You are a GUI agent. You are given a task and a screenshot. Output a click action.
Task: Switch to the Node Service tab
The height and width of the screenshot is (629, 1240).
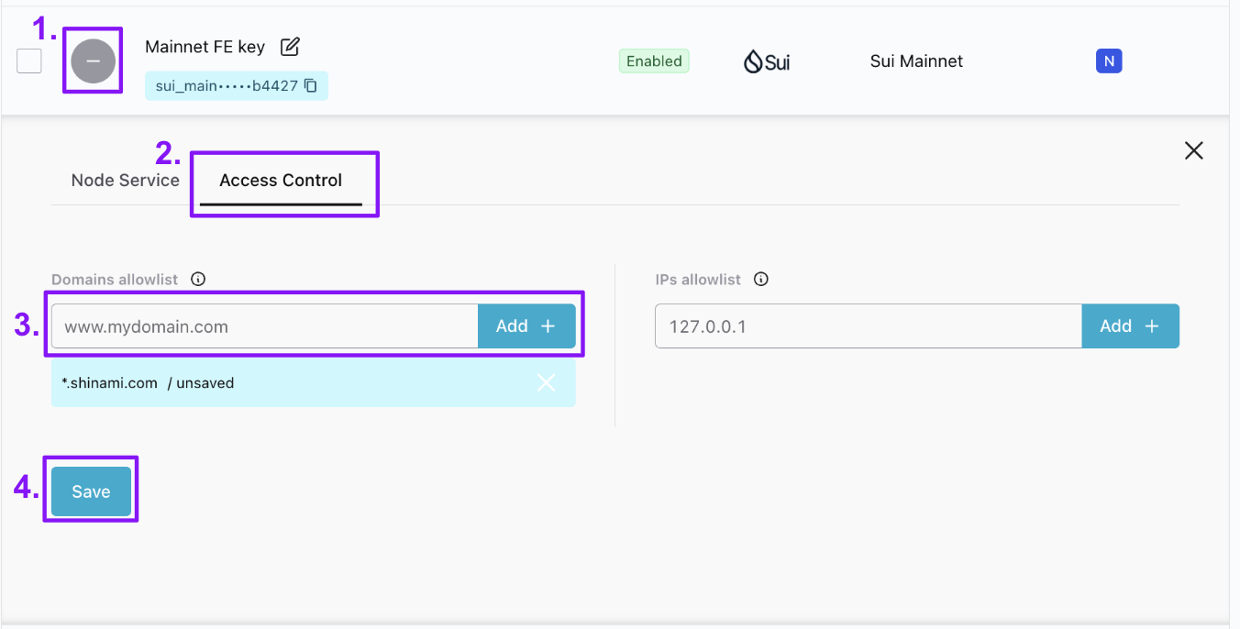(126, 181)
